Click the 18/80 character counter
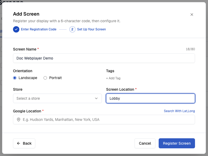 point(190,49)
